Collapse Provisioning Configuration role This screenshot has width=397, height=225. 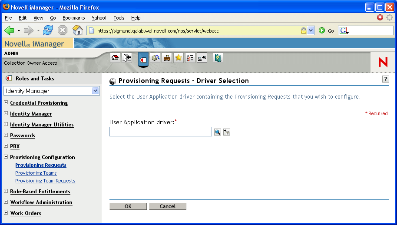click(6, 157)
